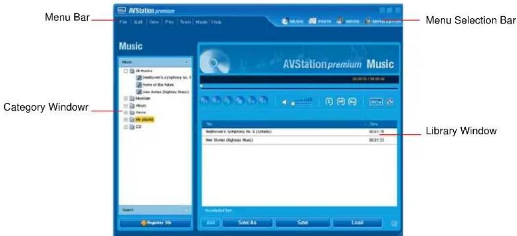Screen dimensions: 517x236
Task: Click the rectangular labeled button near far-right icon
Action: [376, 102]
